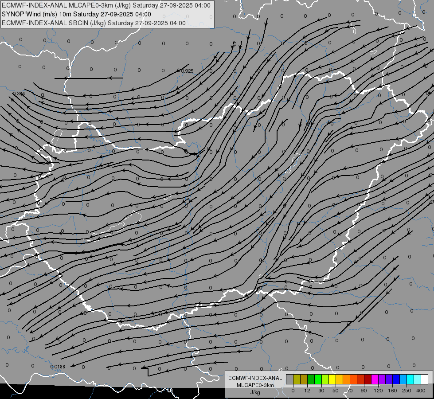Select the sky blue swatch ending at 250

pyautogui.click(x=403, y=379)
